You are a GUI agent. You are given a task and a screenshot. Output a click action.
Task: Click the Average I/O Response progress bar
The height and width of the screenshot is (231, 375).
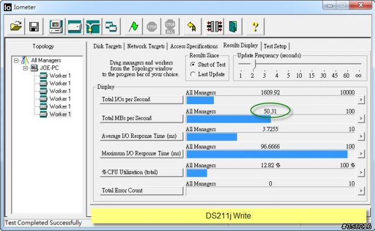(271, 137)
